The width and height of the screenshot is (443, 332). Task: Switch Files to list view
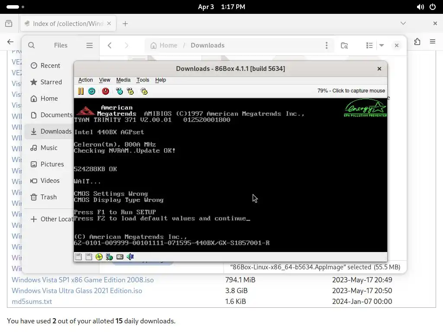tap(369, 45)
